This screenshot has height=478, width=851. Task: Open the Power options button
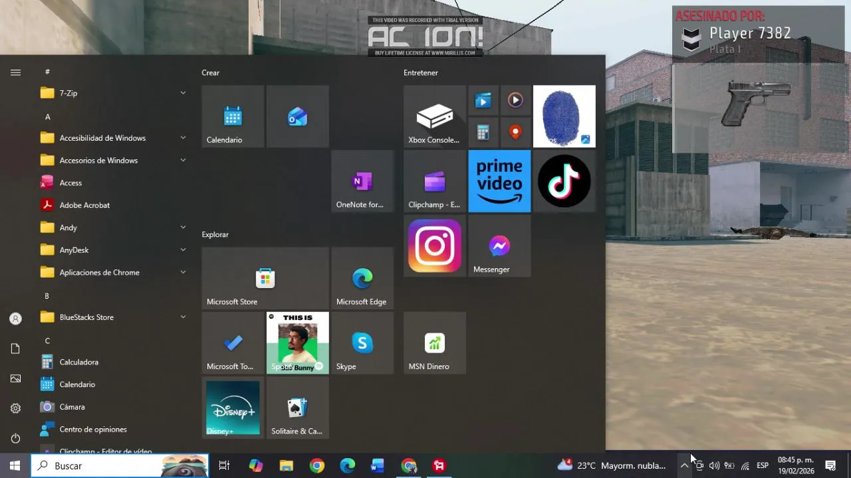pos(15,438)
